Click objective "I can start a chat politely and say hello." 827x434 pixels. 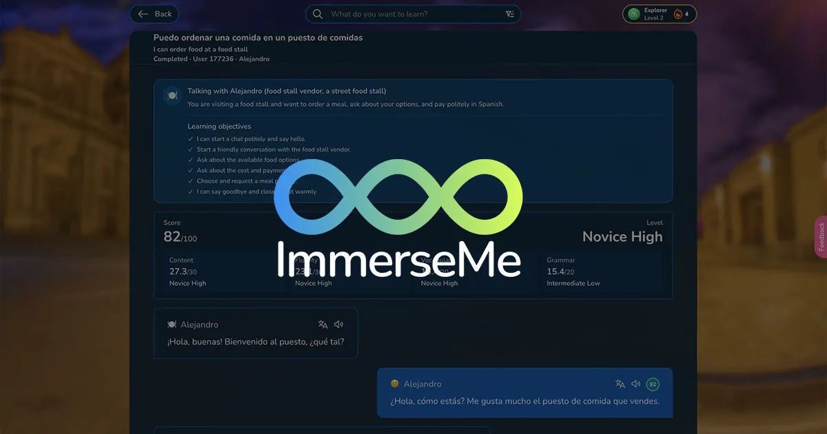tap(251, 139)
